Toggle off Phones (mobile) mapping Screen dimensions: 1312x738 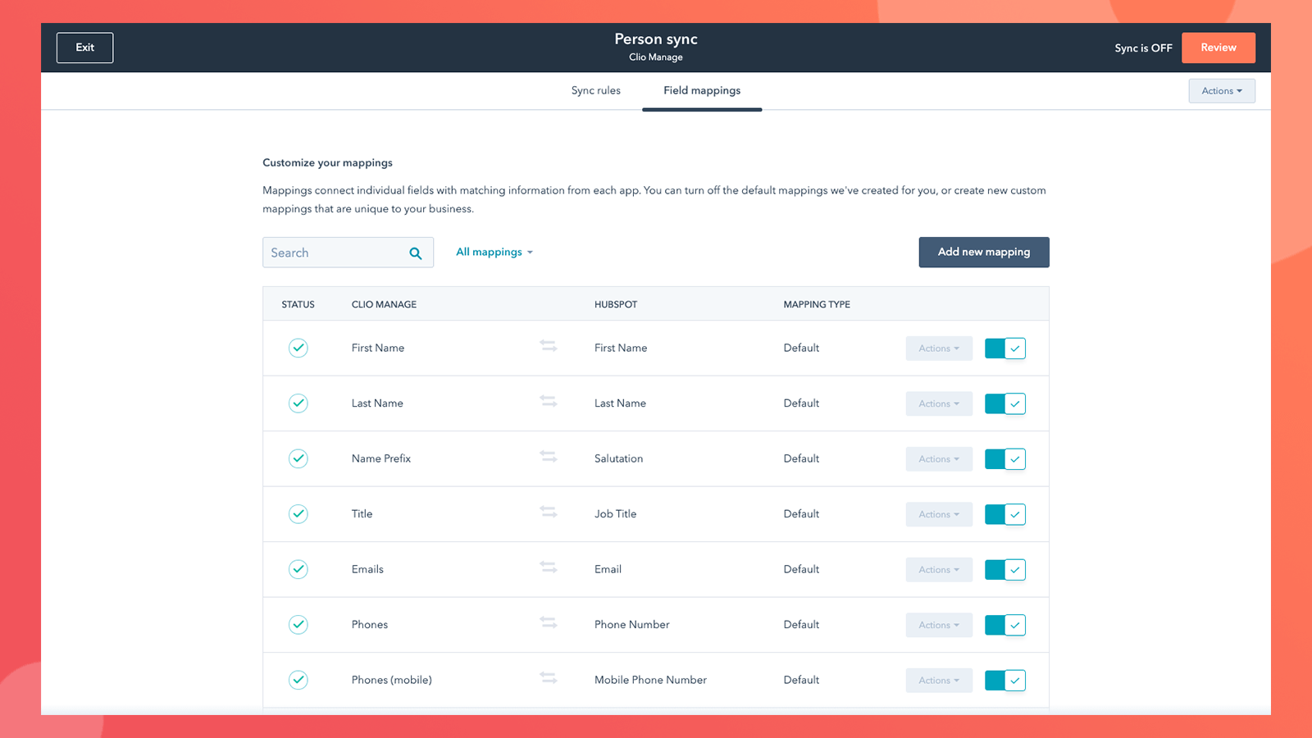point(1004,681)
